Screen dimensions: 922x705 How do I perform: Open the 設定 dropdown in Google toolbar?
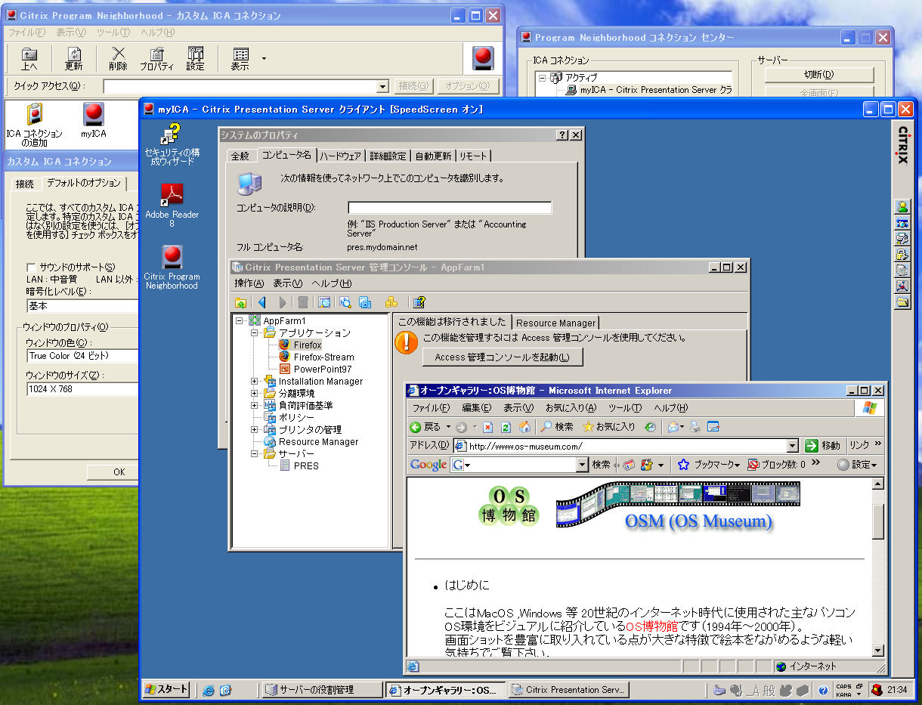point(858,465)
